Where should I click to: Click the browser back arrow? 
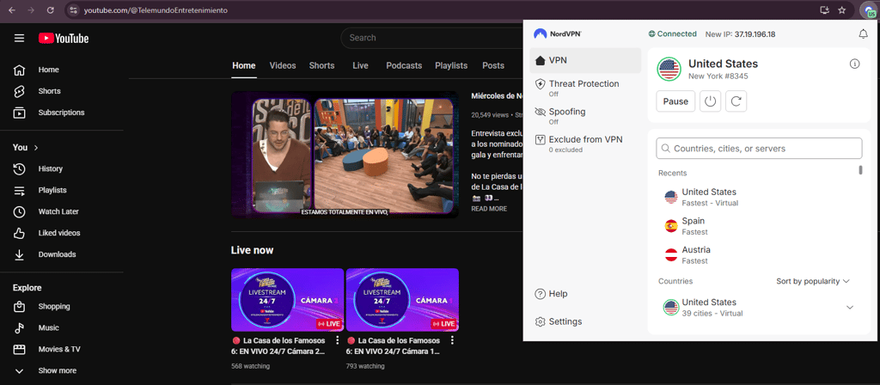pyautogui.click(x=12, y=10)
